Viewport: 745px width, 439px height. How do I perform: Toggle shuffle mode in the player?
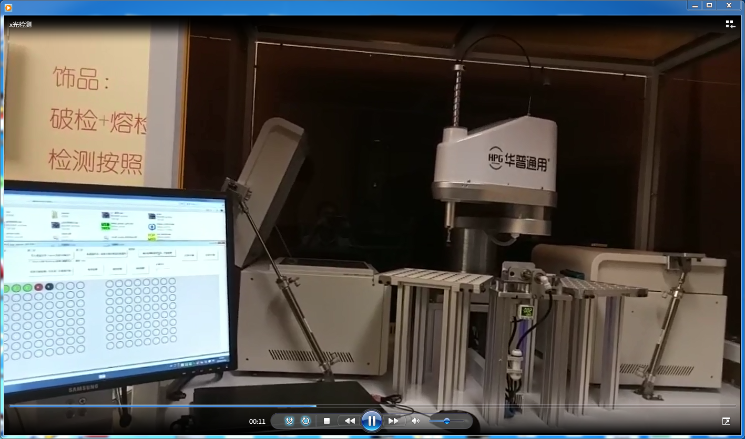click(x=289, y=421)
